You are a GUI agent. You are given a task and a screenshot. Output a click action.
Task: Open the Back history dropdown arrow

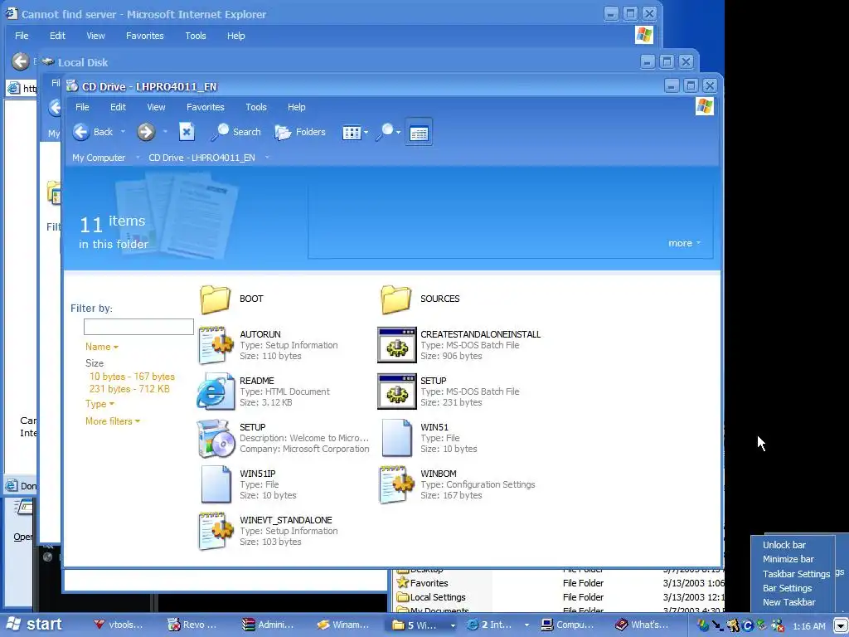pos(123,132)
